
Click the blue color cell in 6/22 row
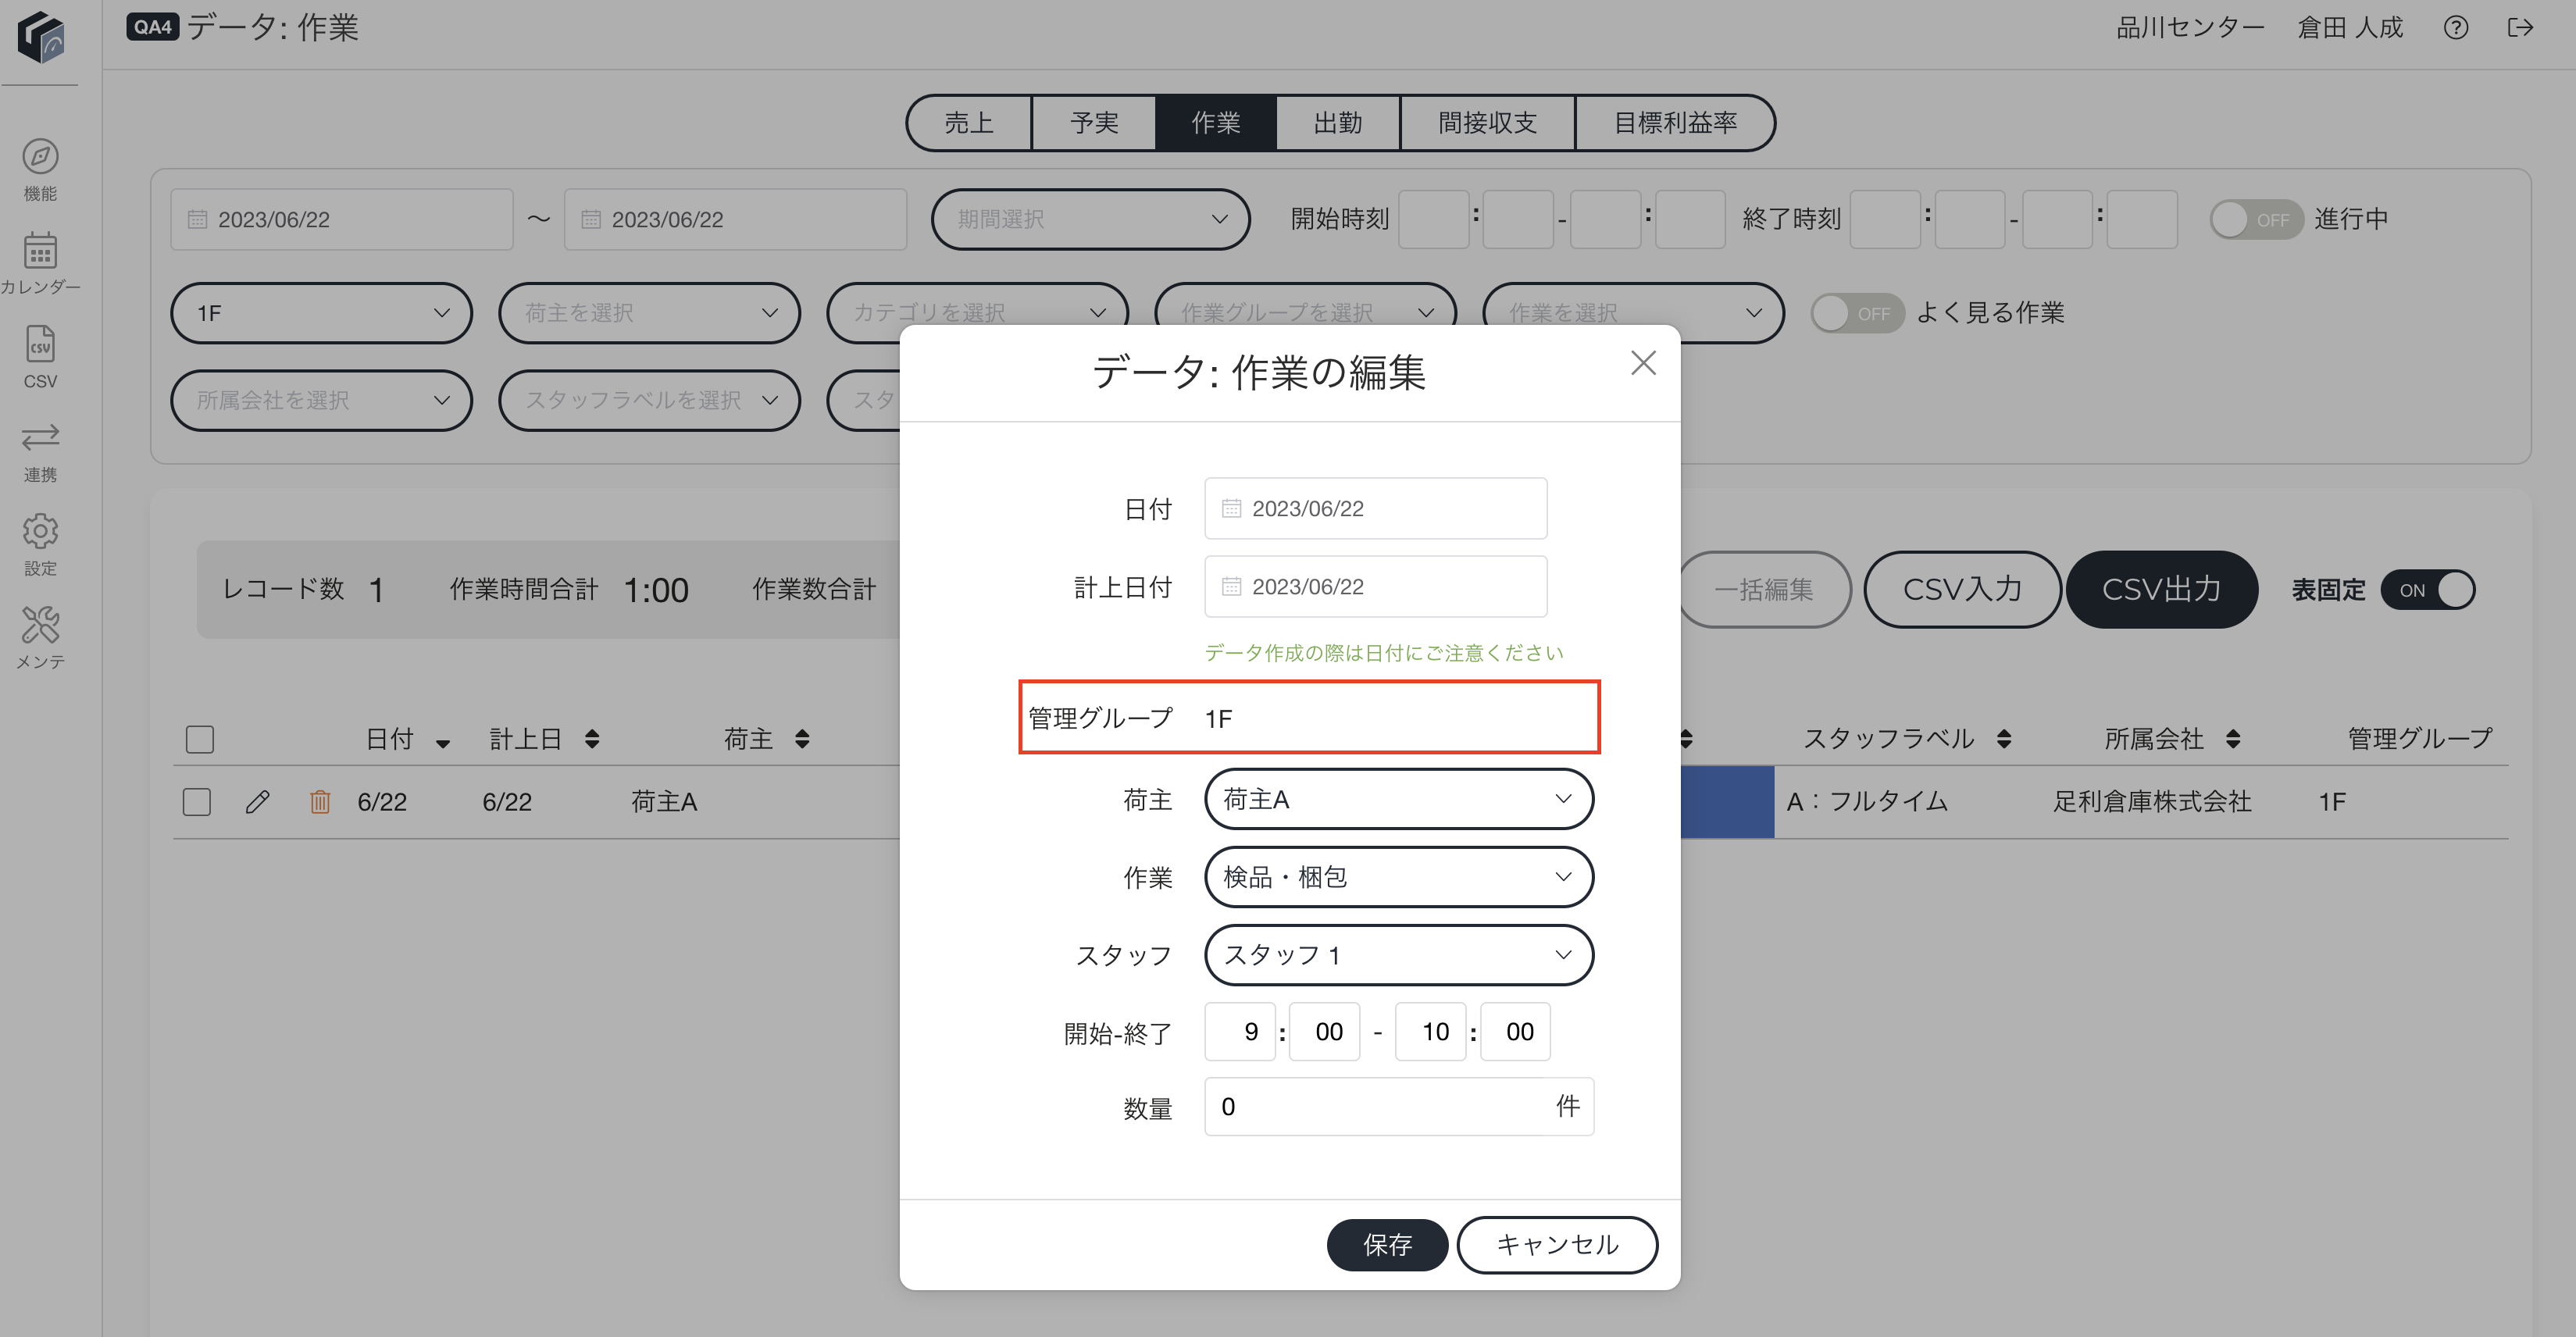pos(1727,802)
